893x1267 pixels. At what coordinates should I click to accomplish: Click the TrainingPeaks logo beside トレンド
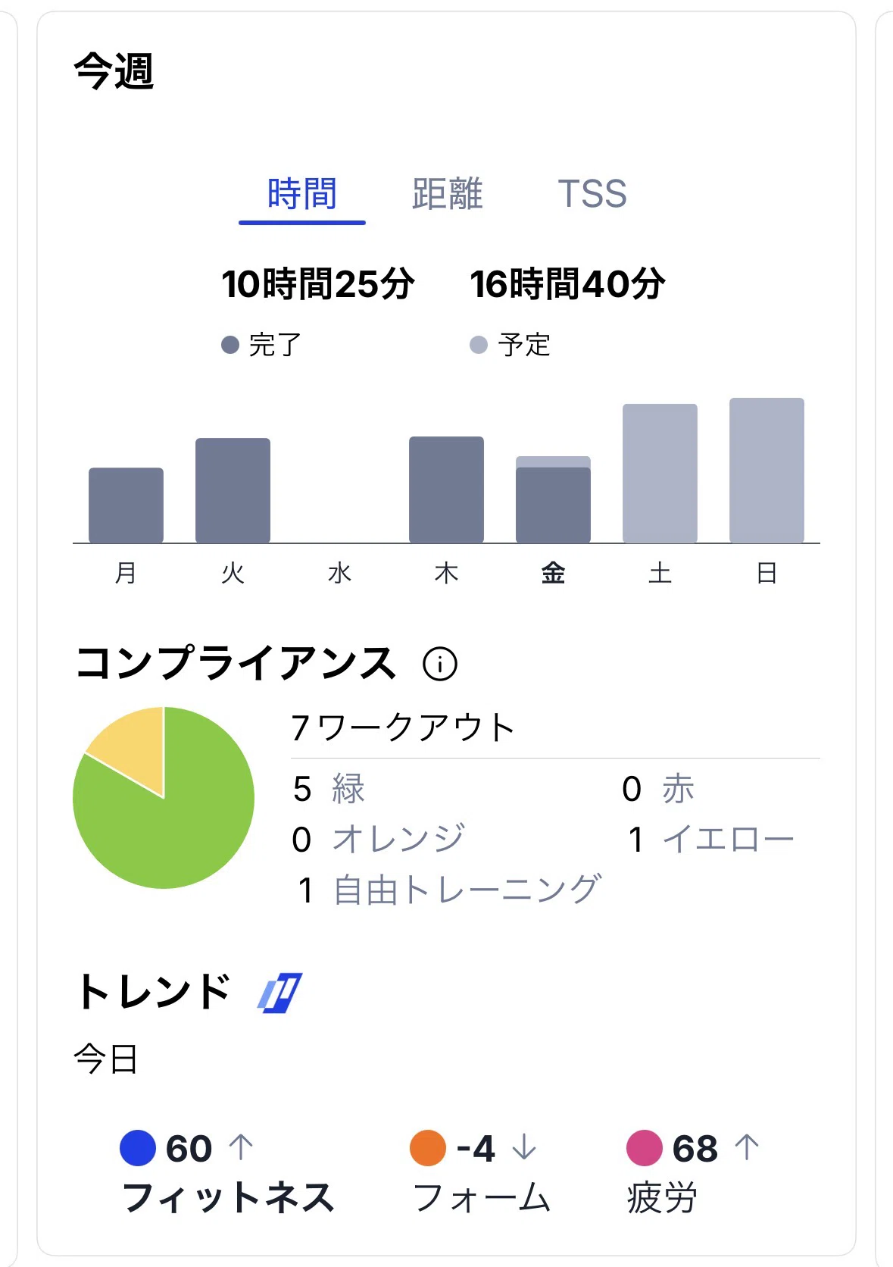[279, 993]
